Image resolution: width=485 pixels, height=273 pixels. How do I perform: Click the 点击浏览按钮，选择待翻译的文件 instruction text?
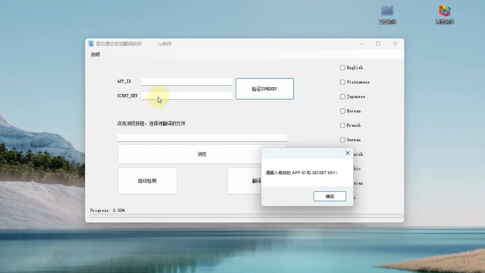[x=151, y=123]
